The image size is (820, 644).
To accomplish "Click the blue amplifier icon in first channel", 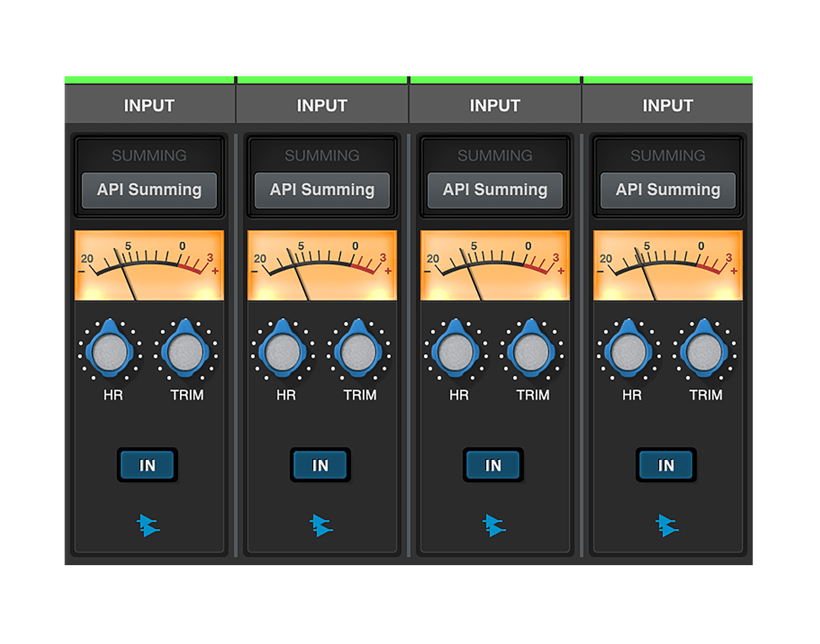I will 148,526.
